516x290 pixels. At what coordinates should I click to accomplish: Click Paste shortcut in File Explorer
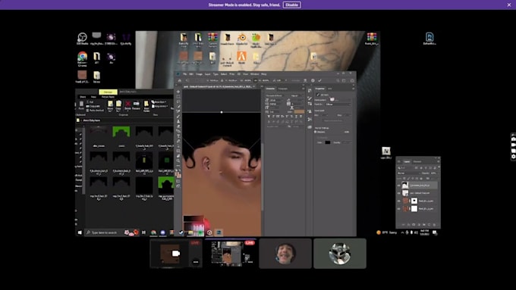tap(94, 111)
